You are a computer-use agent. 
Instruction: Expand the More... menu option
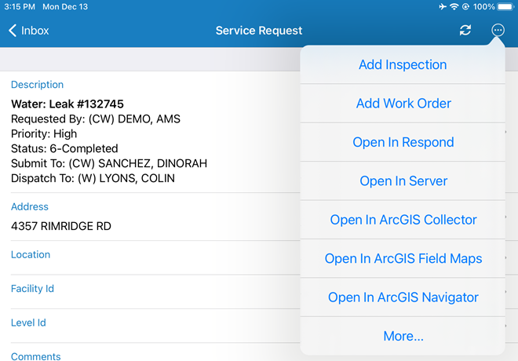[403, 336]
